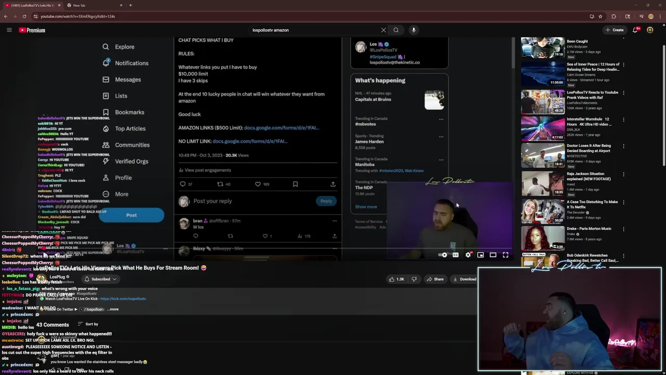Toggle the autoplay switch in the player
The height and width of the screenshot is (375, 666).
click(443, 255)
